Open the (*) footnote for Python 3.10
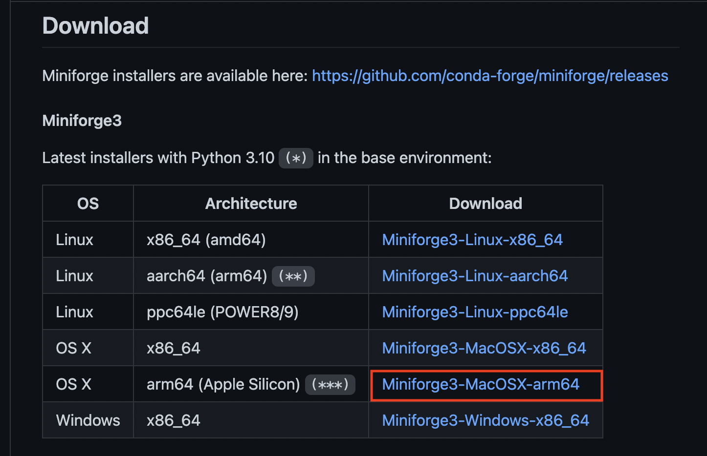707x456 pixels. point(295,158)
